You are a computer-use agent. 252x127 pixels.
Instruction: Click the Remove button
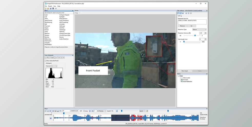click(x=183, y=26)
